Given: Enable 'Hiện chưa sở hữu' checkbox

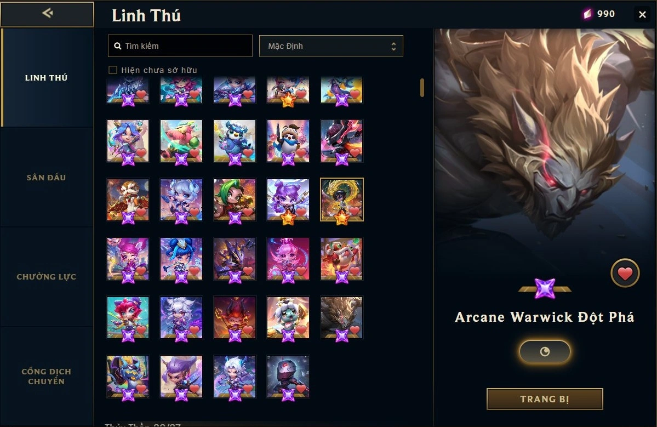Looking at the screenshot, I should click(113, 70).
